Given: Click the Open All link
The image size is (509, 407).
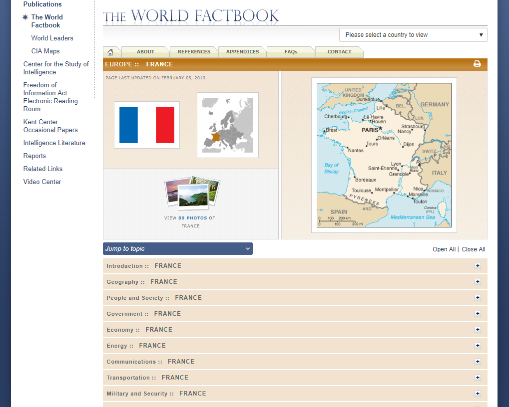Looking at the screenshot, I should tap(444, 249).
